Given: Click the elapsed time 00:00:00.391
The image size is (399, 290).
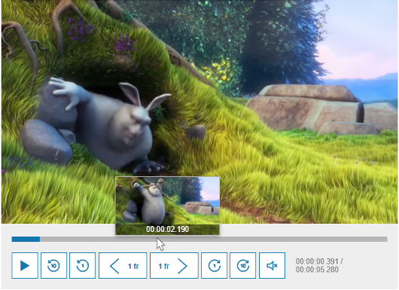Looking at the screenshot, I should [317, 261].
